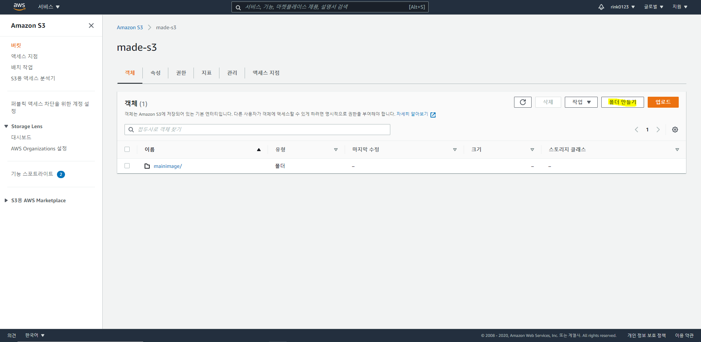Viewport: 701px width, 342px height.
Task: Click the made-s3 breadcrumb text
Action: click(x=166, y=27)
